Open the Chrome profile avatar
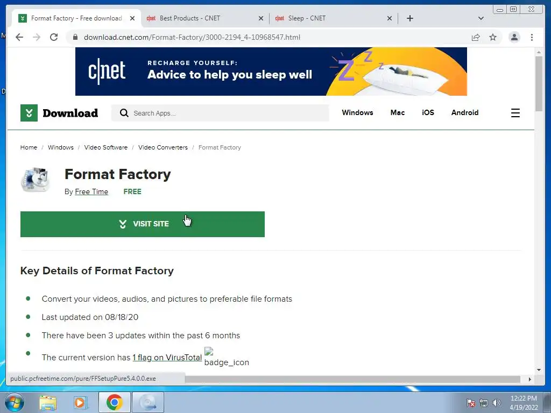 tap(514, 37)
